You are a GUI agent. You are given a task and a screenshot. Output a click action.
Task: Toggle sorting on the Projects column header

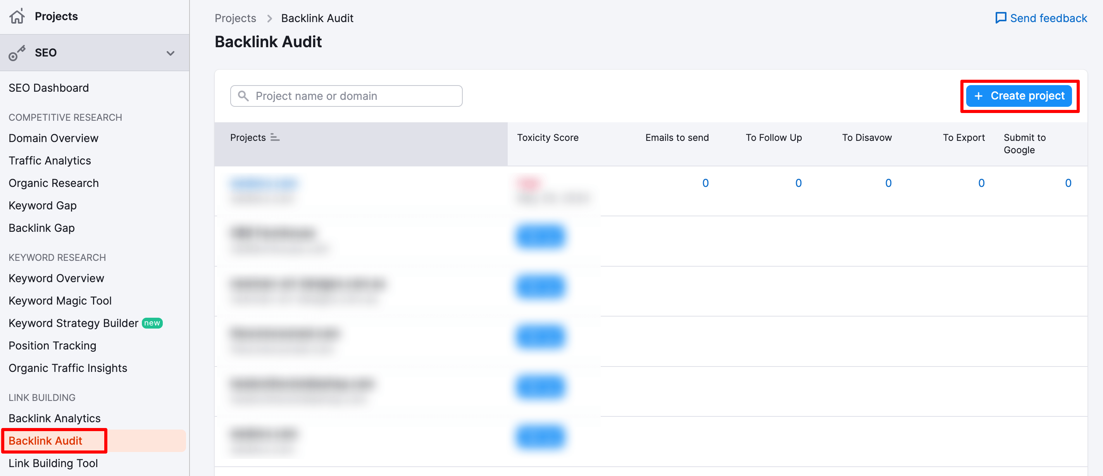[x=275, y=138]
